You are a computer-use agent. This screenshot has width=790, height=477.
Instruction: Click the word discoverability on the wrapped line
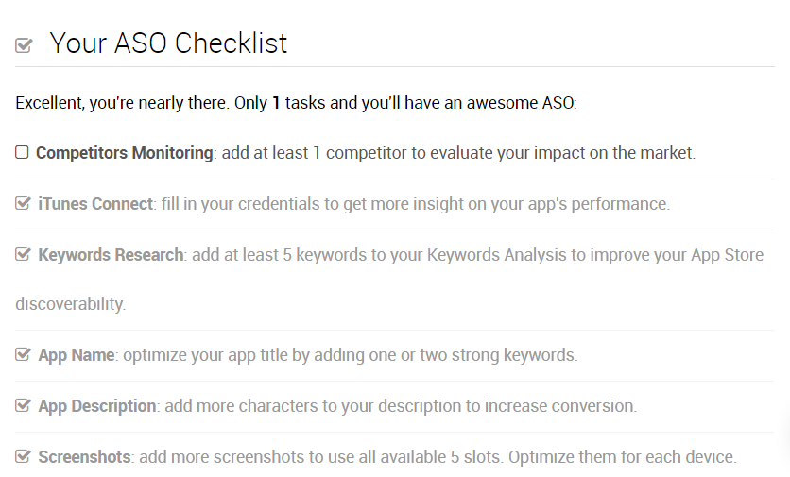pyautogui.click(x=70, y=304)
